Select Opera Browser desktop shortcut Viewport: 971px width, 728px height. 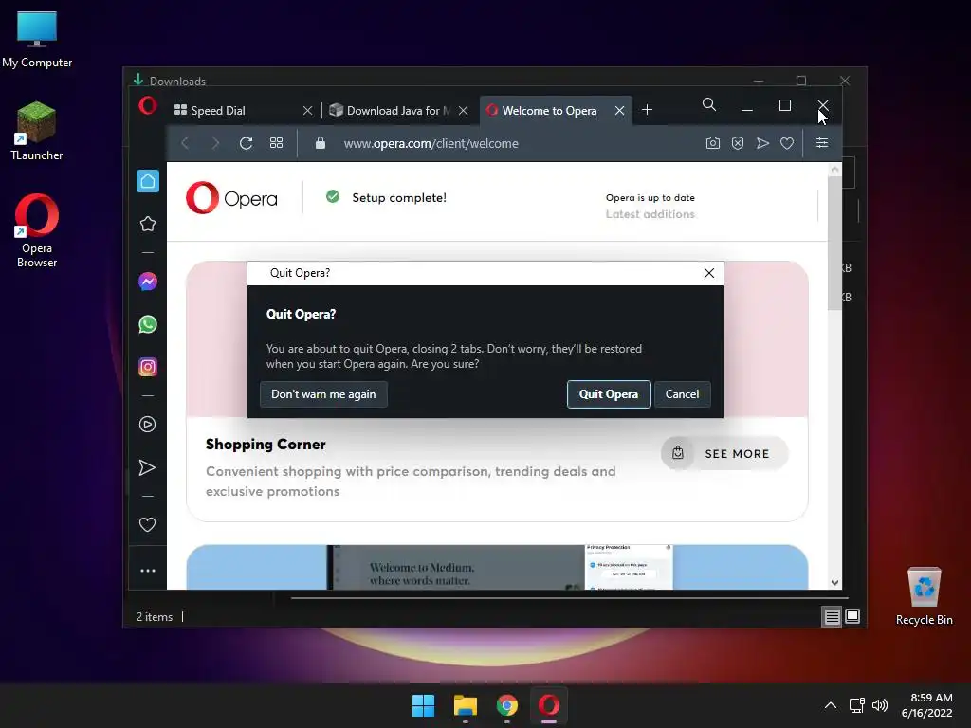click(37, 231)
